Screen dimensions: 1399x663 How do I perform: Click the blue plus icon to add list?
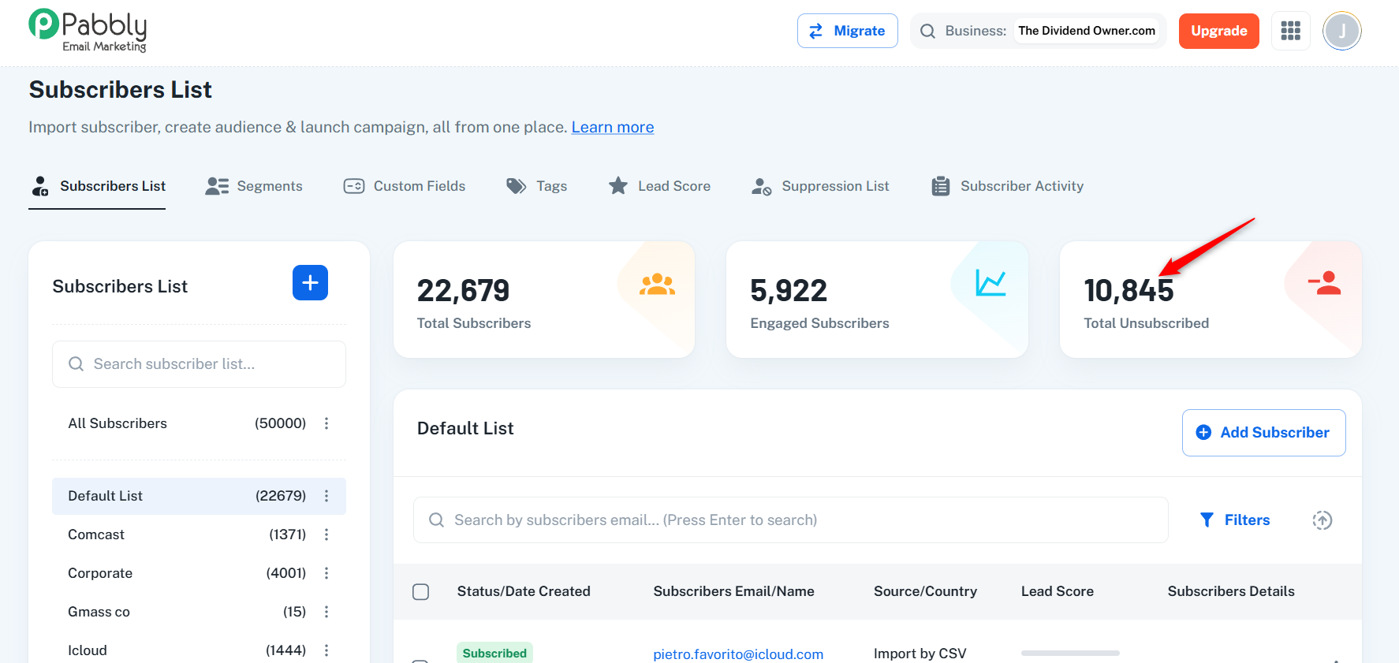click(310, 283)
